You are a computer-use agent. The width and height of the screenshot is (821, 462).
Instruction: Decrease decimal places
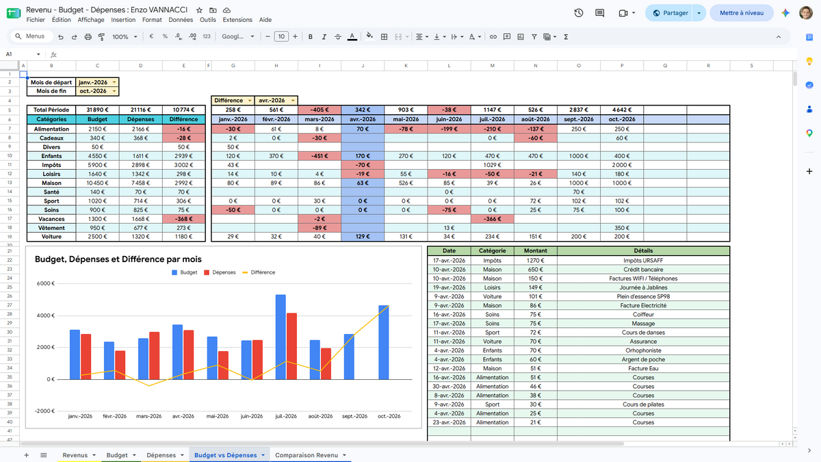[179, 37]
